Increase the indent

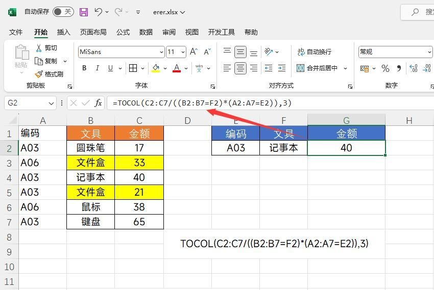point(282,68)
